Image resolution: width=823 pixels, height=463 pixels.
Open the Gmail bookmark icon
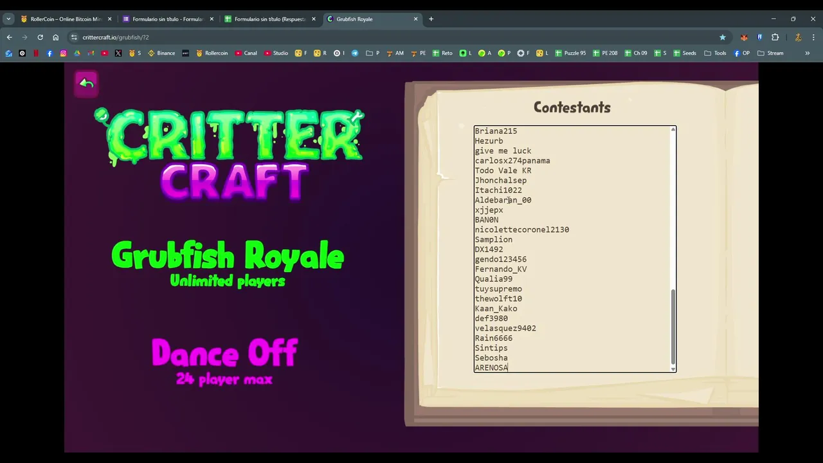coord(91,53)
